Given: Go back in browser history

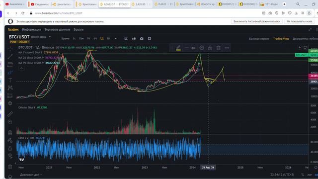Looking at the screenshot, I should 8,13.
